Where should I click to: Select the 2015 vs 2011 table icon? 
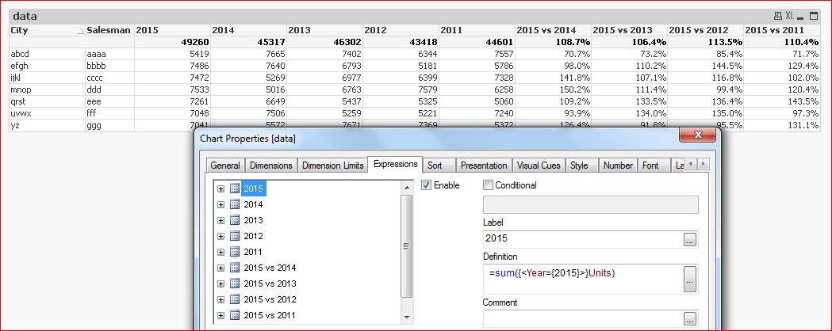point(235,316)
